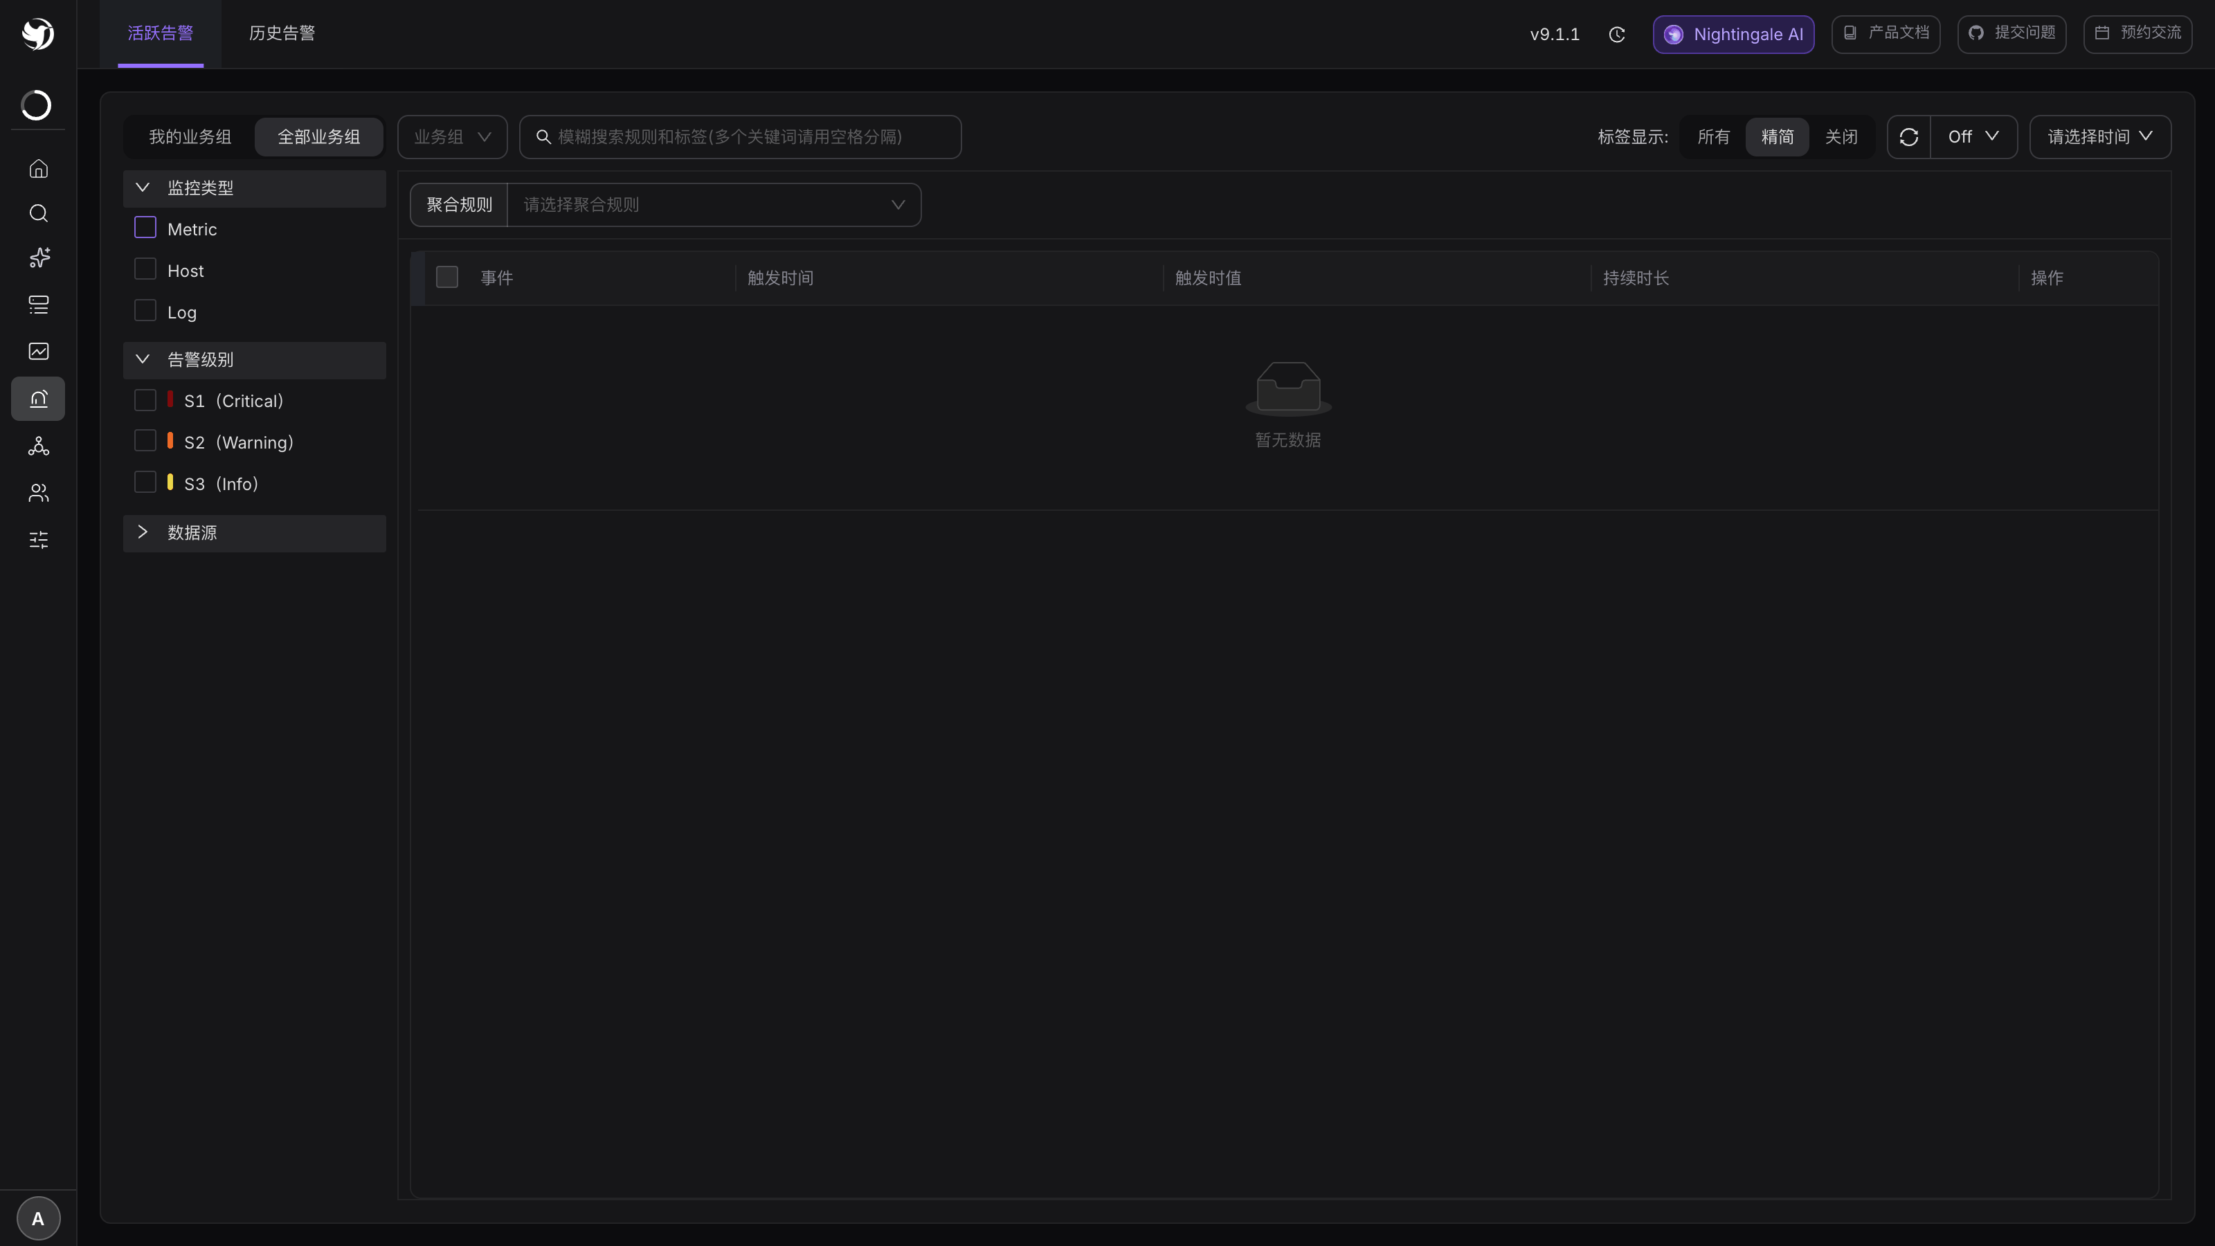Image resolution: width=2215 pixels, height=1246 pixels.
Task: Open the user avatar A
Action: pyautogui.click(x=39, y=1218)
